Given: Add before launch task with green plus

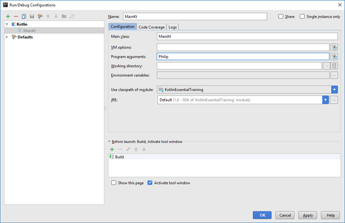Looking at the screenshot, I should coord(112,150).
